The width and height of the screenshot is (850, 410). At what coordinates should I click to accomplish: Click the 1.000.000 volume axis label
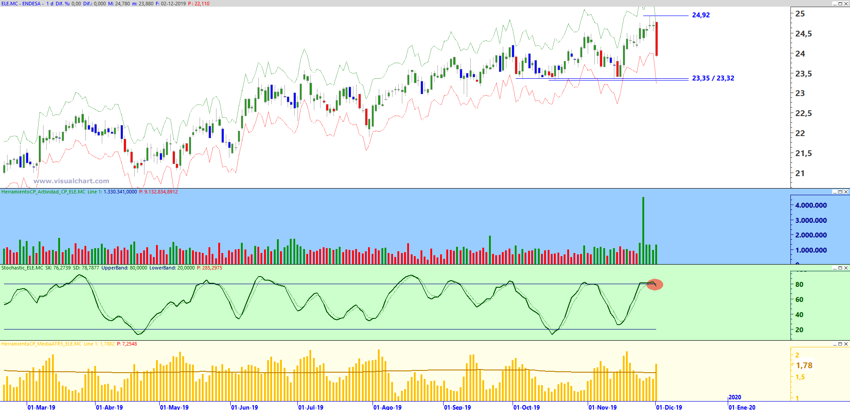(811, 250)
